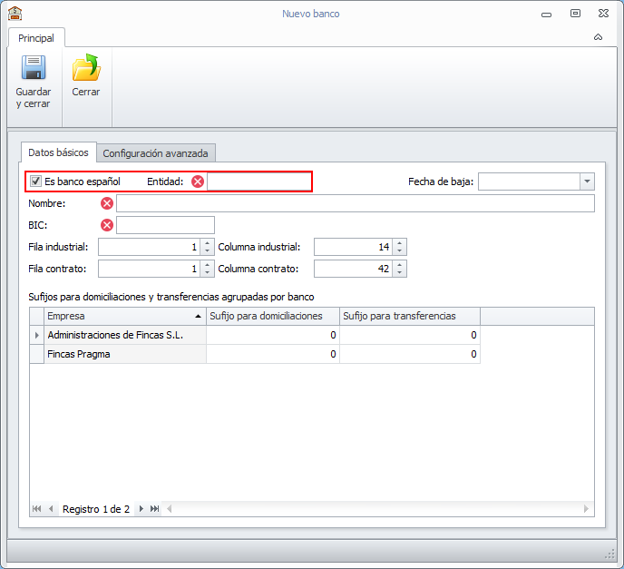Viewport: 624px width, 569px height.
Task: Click the grid horizontal scrollbar left arrow
Action: (169, 508)
